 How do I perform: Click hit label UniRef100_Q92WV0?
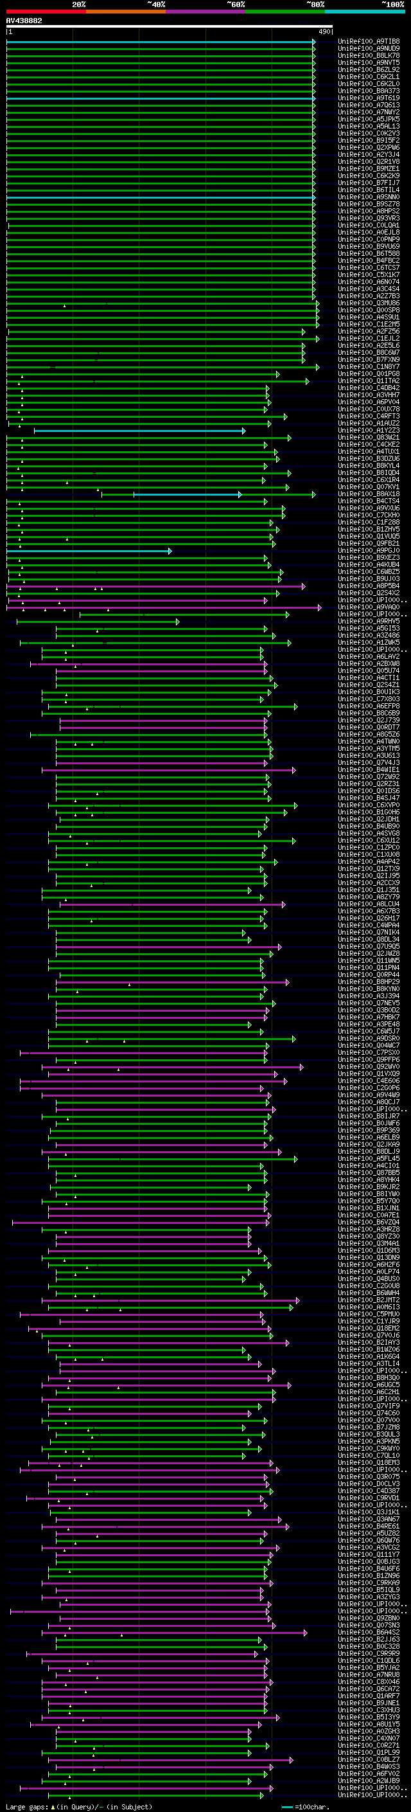[369, 1067]
